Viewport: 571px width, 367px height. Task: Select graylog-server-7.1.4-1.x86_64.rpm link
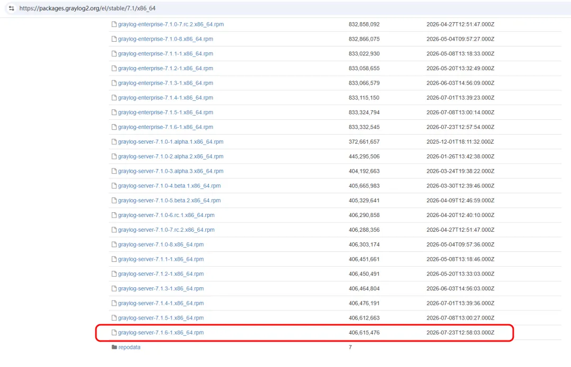161,303
